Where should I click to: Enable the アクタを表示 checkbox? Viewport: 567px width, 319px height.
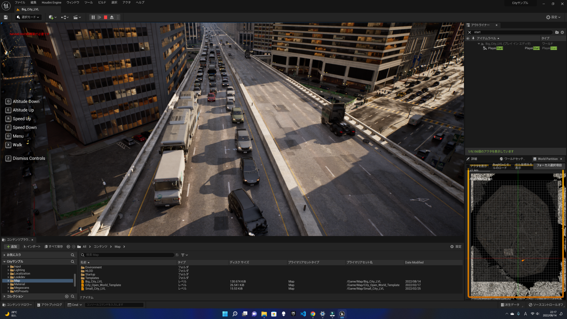click(468, 166)
